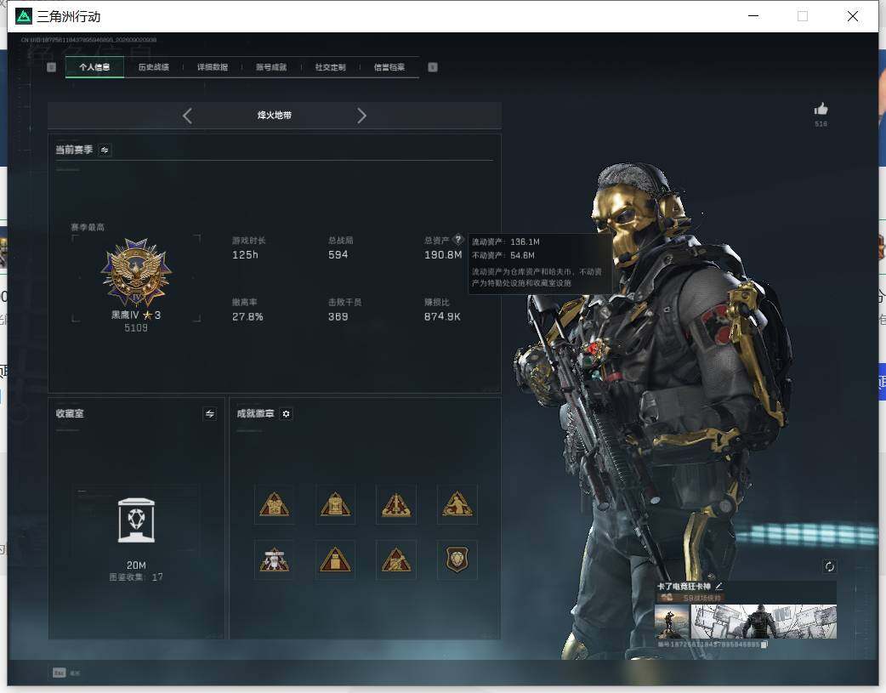This screenshot has width=886, height=693.
Task: Select third achievement badge in top row
Action: pyautogui.click(x=396, y=504)
